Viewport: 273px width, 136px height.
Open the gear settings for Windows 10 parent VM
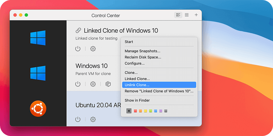click(x=93, y=84)
